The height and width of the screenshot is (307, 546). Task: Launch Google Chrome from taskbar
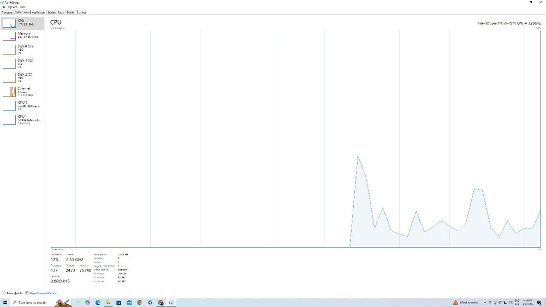click(140, 303)
